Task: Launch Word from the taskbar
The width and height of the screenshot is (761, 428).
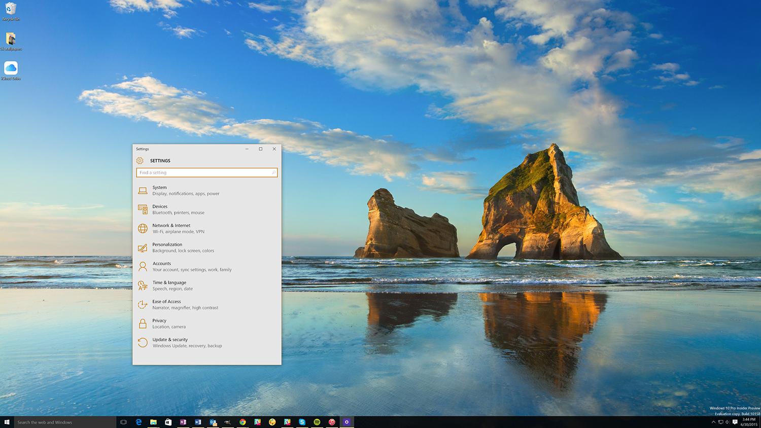Action: (198, 422)
